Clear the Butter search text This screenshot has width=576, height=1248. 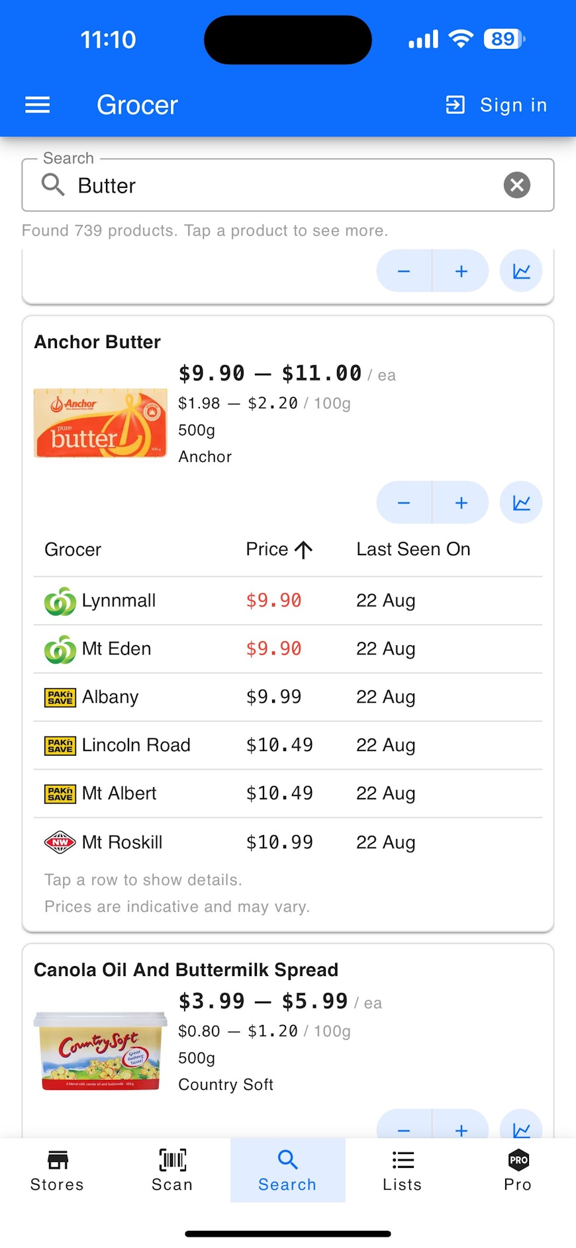(516, 185)
